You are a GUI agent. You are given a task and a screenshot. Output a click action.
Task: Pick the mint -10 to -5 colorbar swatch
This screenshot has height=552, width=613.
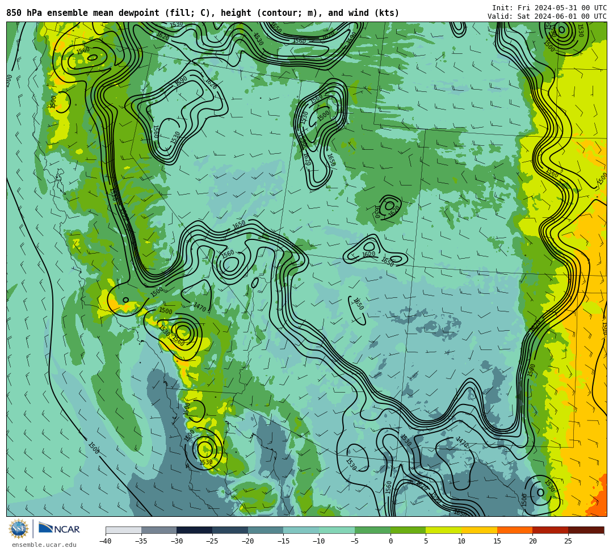[x=337, y=530]
